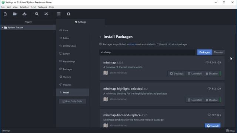
Task: Open the find magnifier toolbar icon
Action: 37,14
